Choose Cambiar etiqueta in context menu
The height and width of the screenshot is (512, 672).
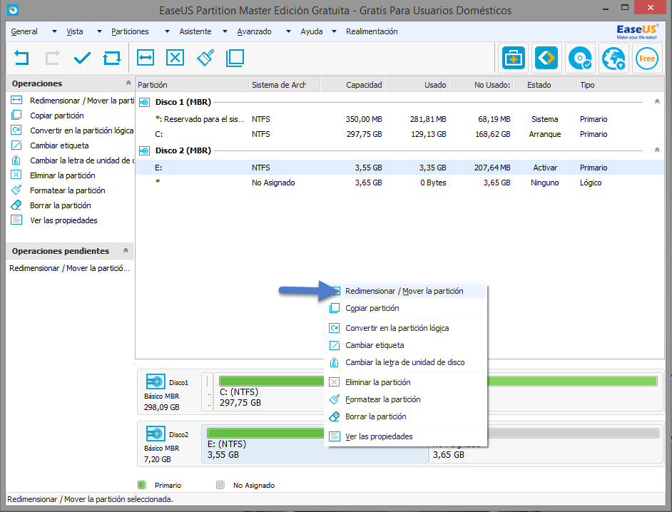coord(407,345)
